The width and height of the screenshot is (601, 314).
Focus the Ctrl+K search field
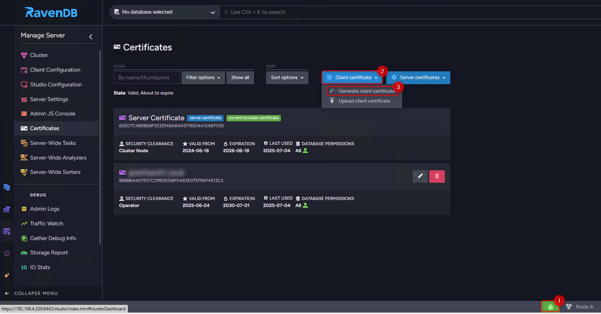pyautogui.click(x=410, y=12)
